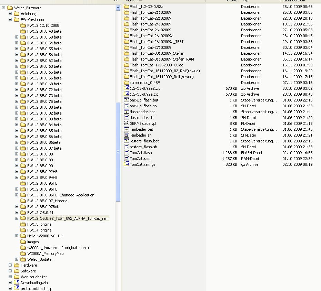Click the Downloadlog.zip icon in tree

click(x=17, y=282)
